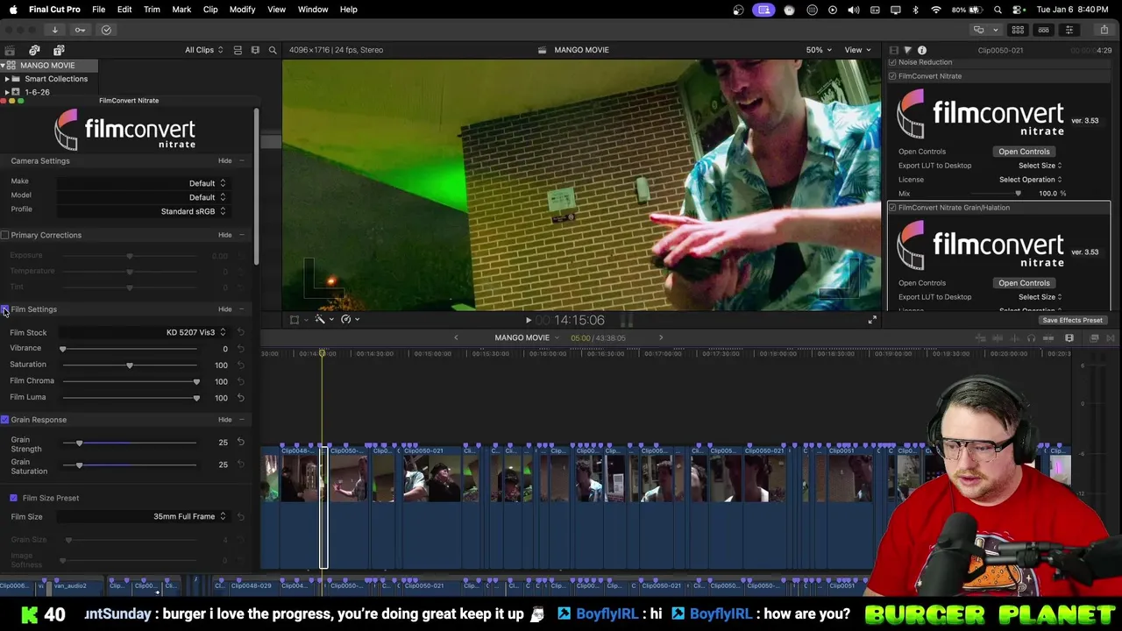Open the Apple menu
The width and height of the screenshot is (1122, 631).
click(x=13, y=10)
